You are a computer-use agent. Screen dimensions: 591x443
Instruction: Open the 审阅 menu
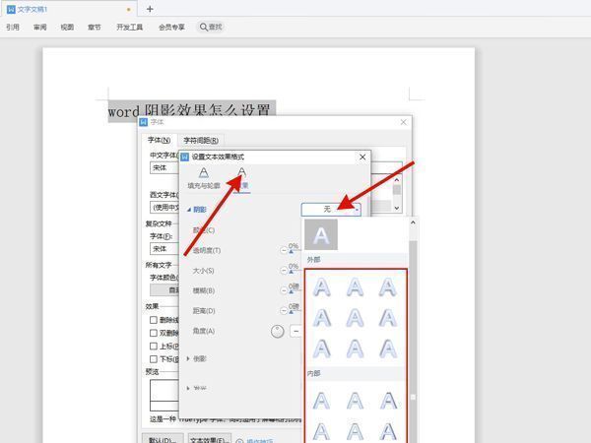point(40,28)
